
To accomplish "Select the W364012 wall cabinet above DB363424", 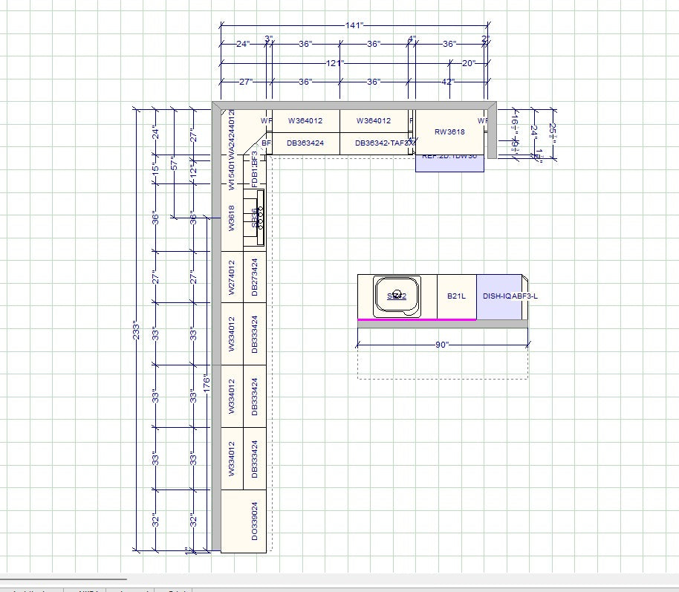I will (306, 121).
